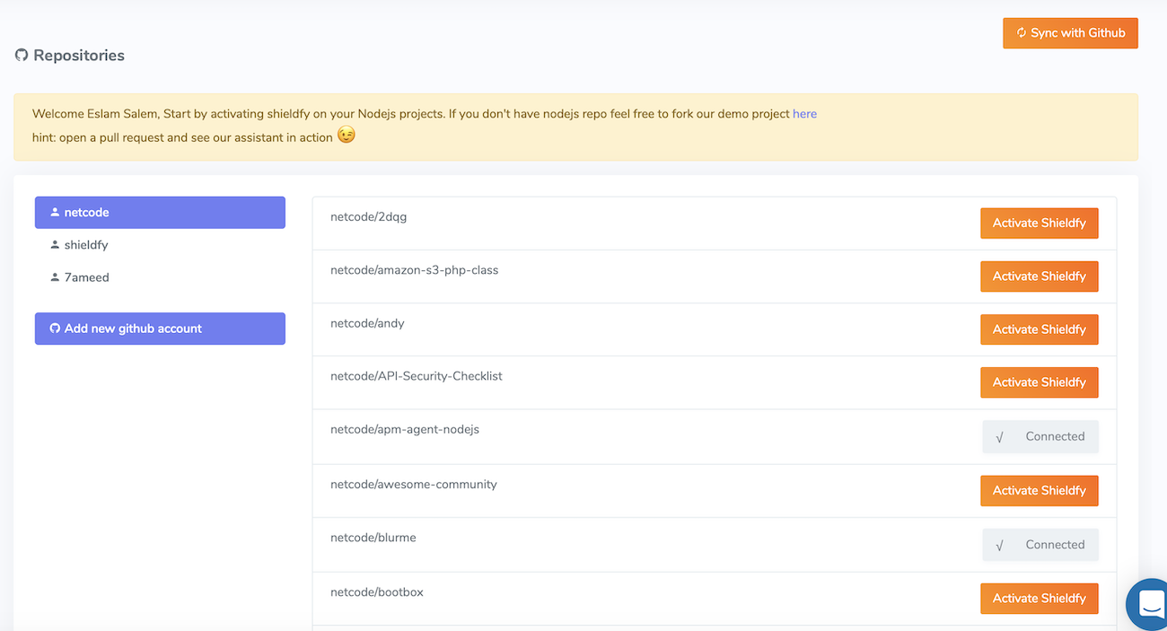Image resolution: width=1167 pixels, height=631 pixels.
Task: Click the netcode/andy repository name
Action: 367,322
